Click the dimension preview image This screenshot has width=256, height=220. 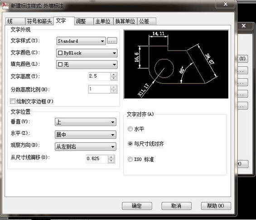point(176,65)
